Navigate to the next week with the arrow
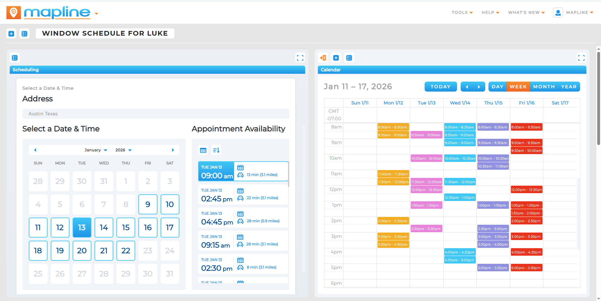 (x=479, y=87)
